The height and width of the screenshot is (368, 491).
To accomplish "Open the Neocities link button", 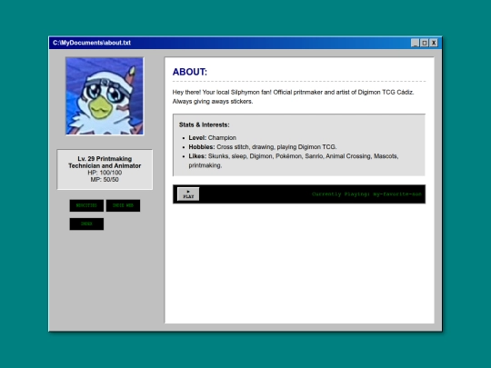I will [86, 205].
